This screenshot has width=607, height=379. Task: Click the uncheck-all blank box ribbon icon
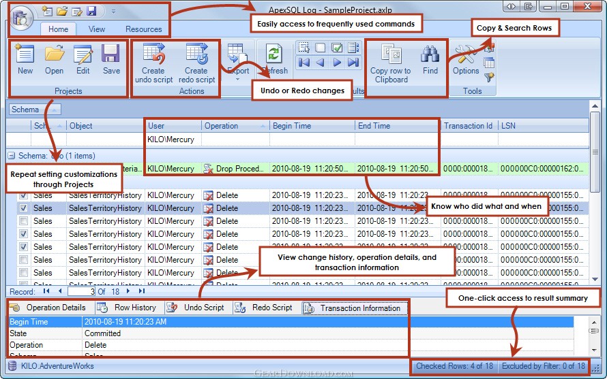click(320, 48)
